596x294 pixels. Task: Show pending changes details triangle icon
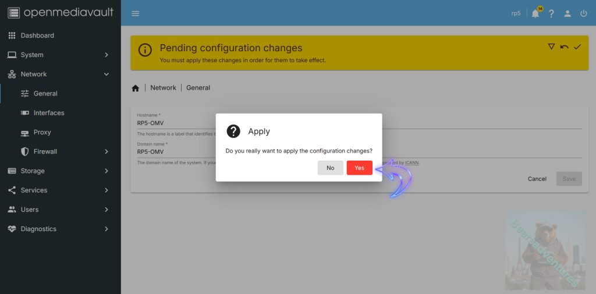(x=551, y=47)
